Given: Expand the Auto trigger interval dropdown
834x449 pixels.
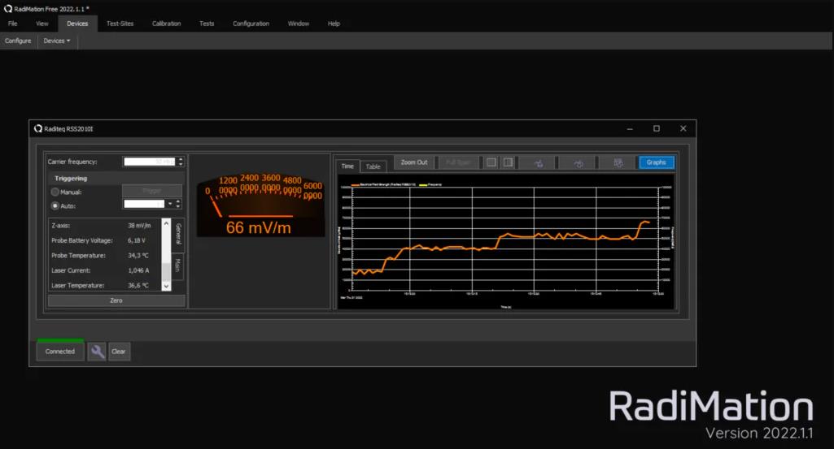Looking at the screenshot, I should [x=169, y=205].
